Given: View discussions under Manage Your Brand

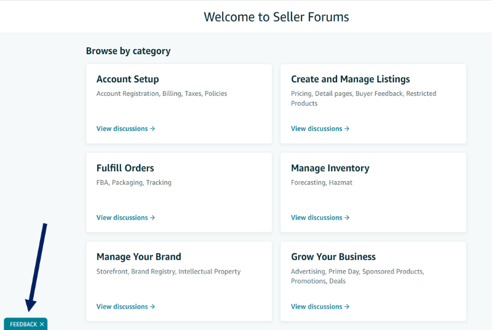Looking at the screenshot, I should 125,307.
